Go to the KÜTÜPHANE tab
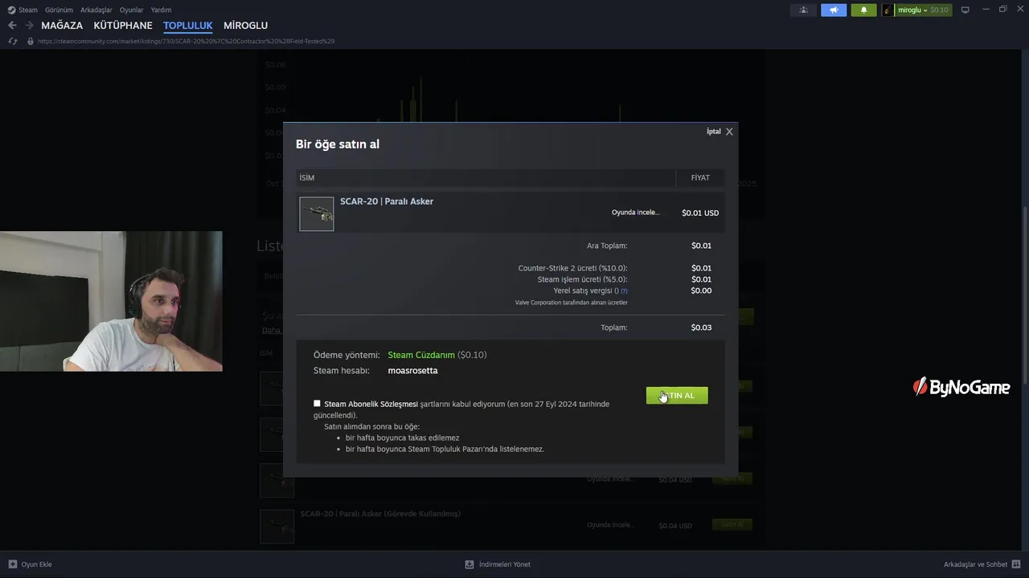 (x=123, y=26)
